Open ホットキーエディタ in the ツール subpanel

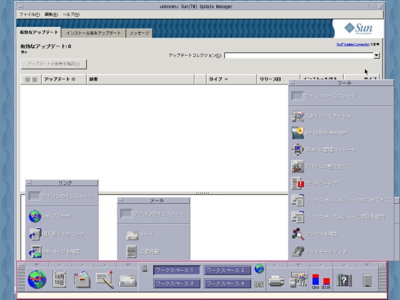[x=319, y=251]
